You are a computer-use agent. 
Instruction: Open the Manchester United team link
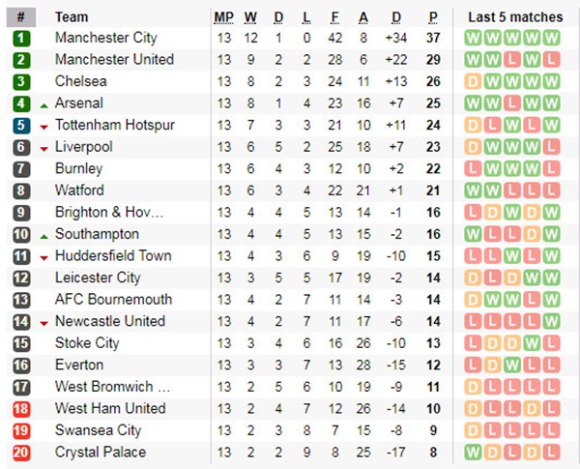(x=114, y=60)
